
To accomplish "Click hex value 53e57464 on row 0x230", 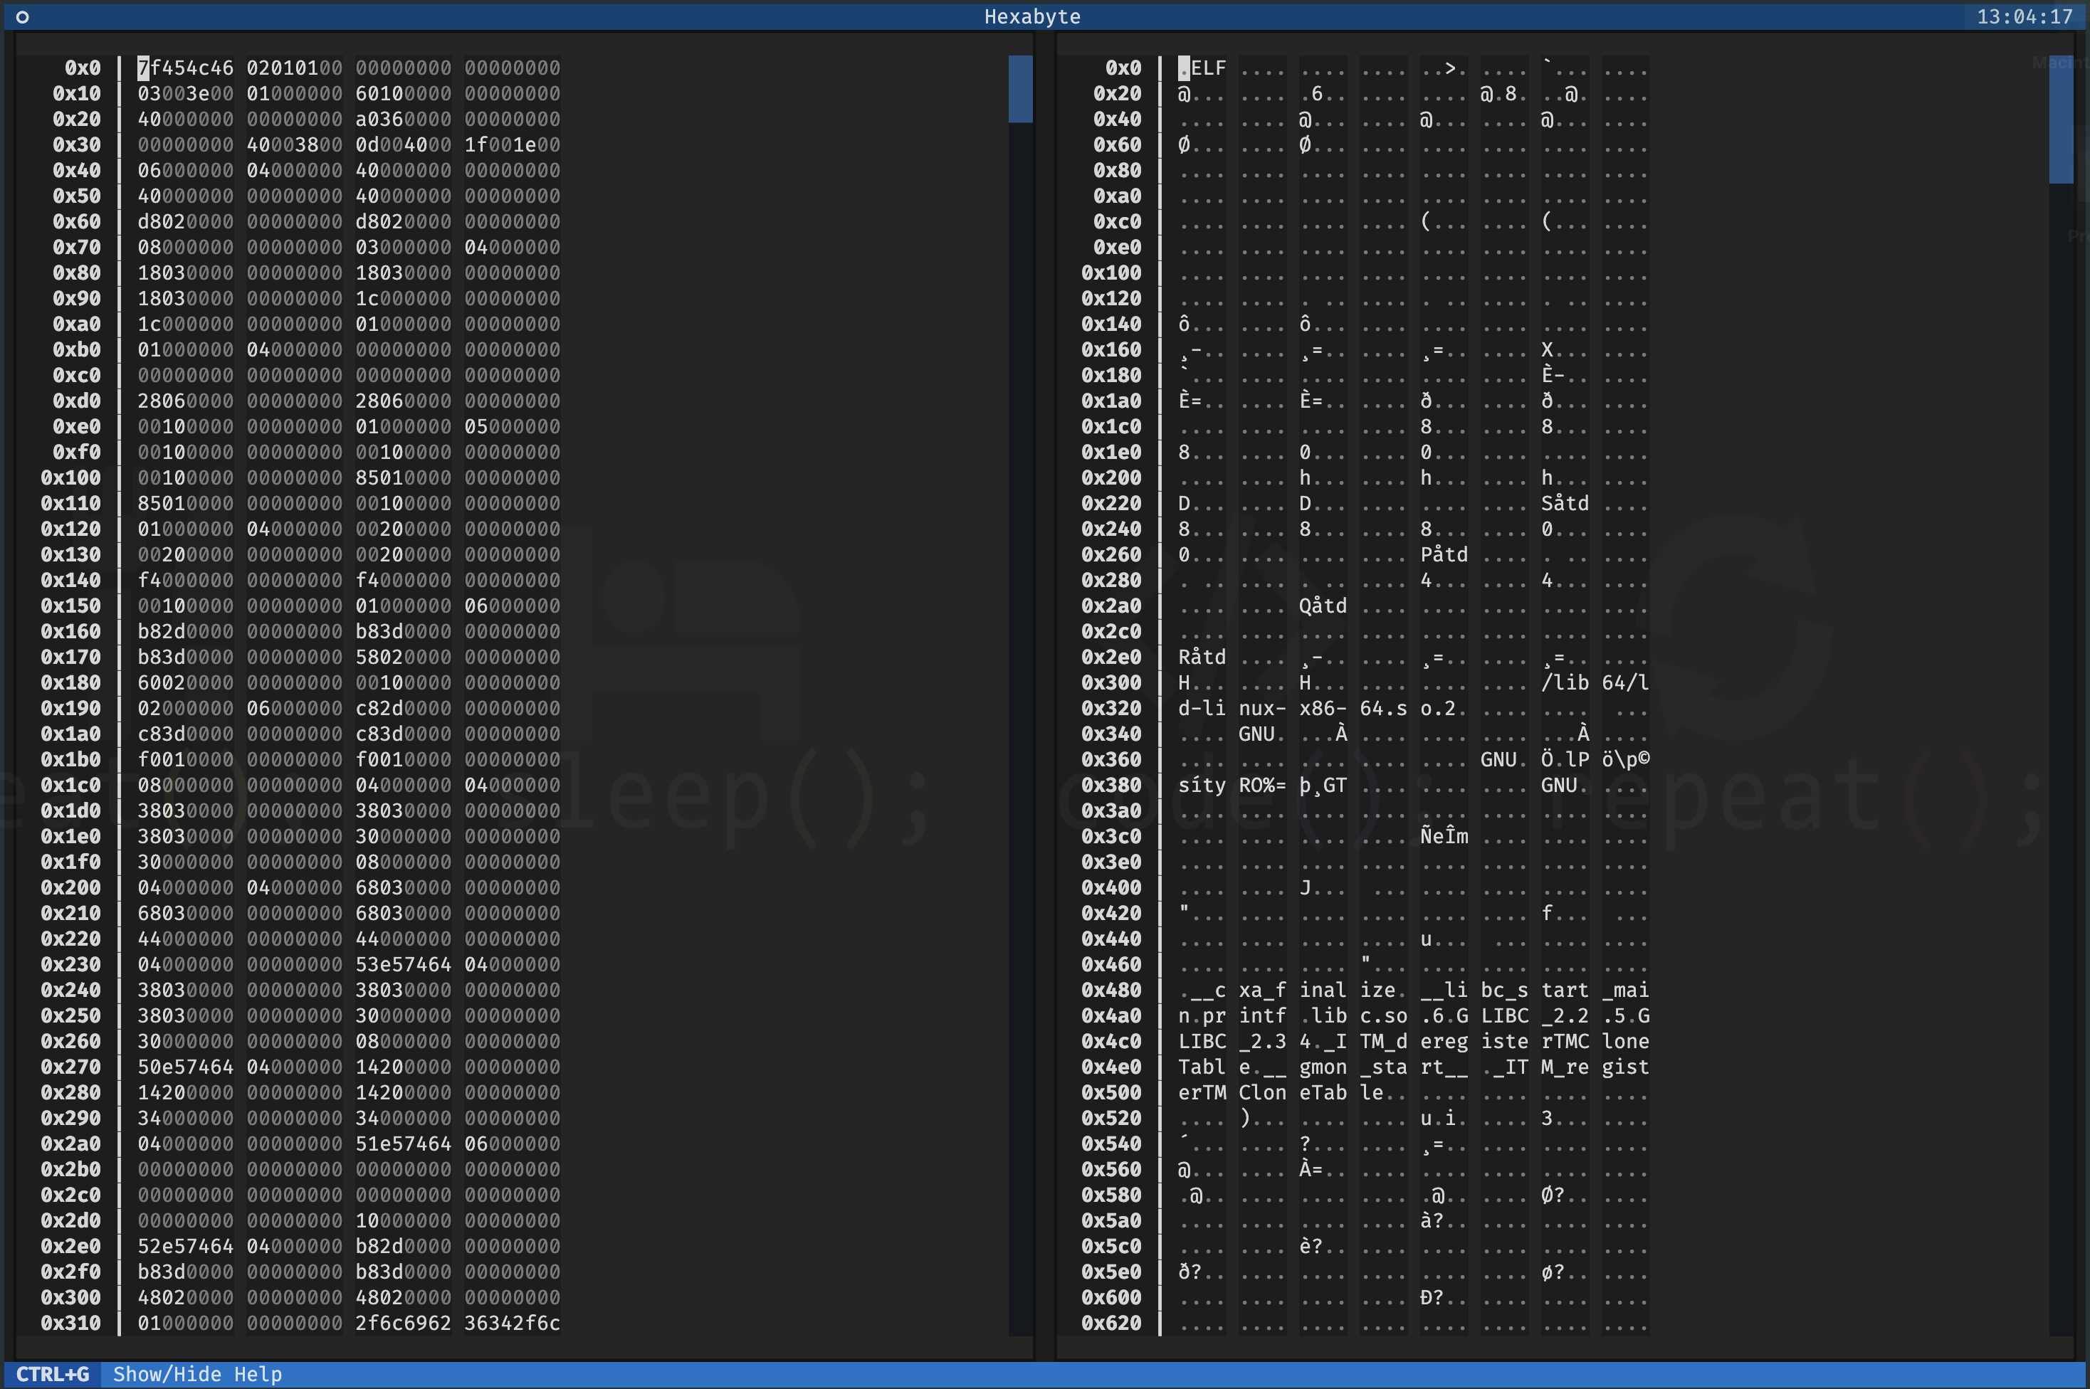I will click(403, 965).
